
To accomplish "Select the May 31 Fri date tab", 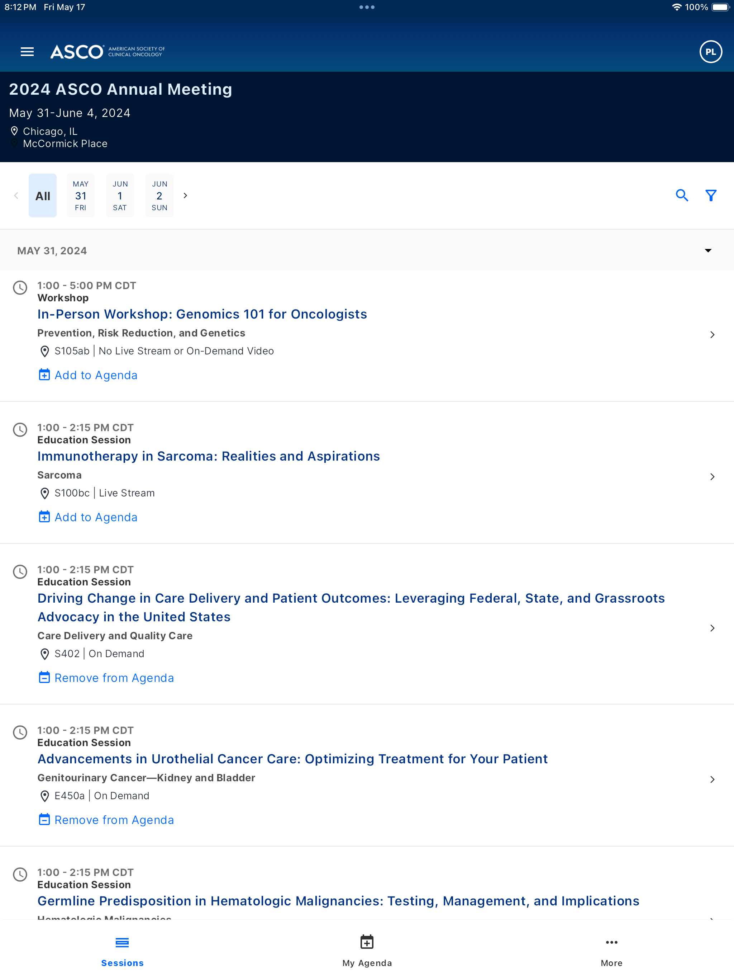I will pyautogui.click(x=81, y=195).
